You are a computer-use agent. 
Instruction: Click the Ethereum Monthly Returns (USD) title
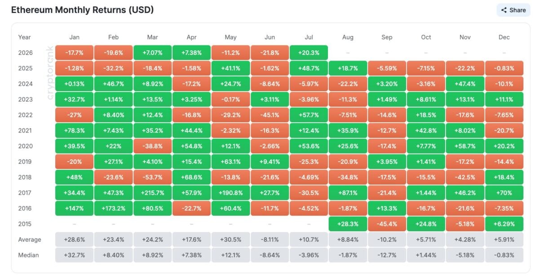(x=82, y=9)
